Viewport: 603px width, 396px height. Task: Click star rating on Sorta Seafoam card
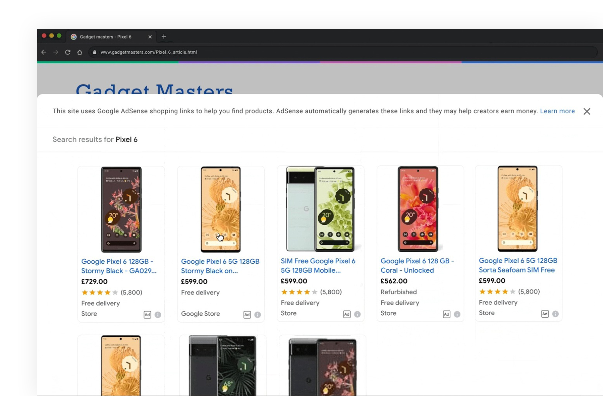point(497,292)
